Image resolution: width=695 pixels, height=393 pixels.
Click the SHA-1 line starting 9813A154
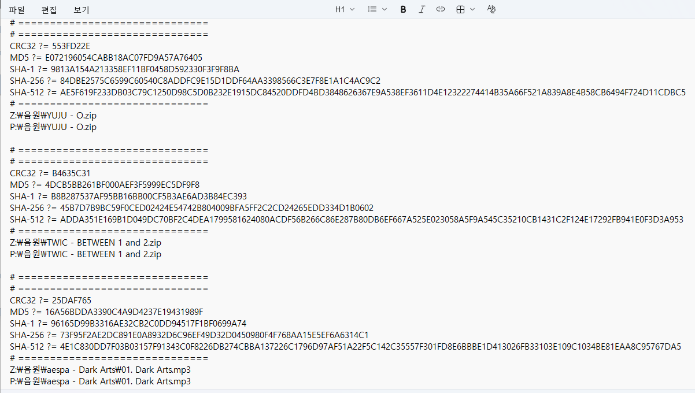[124, 69]
